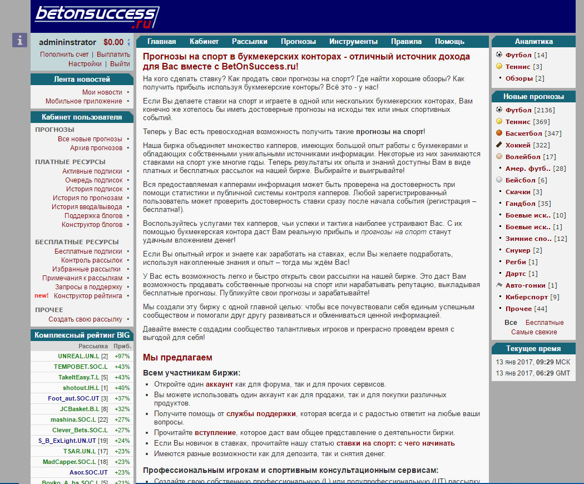Open the Прогнозы menu item
584x484 pixels.
[x=298, y=41]
